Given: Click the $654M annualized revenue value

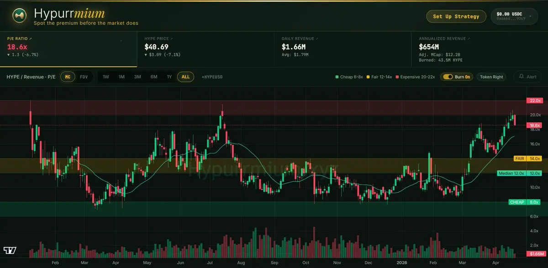Looking at the screenshot, I should coord(429,47).
